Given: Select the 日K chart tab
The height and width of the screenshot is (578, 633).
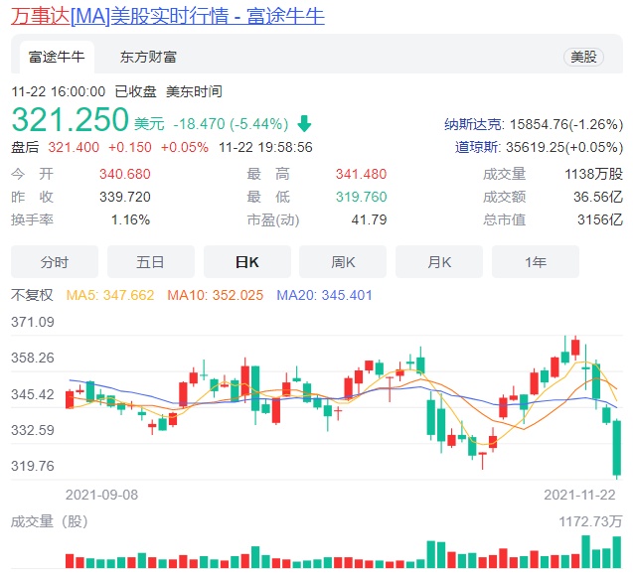Looking at the screenshot, I should (x=247, y=262).
